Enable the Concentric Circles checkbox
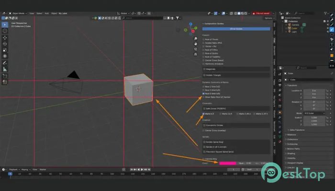Screen dimensions: 335x191 pos(204,125)
